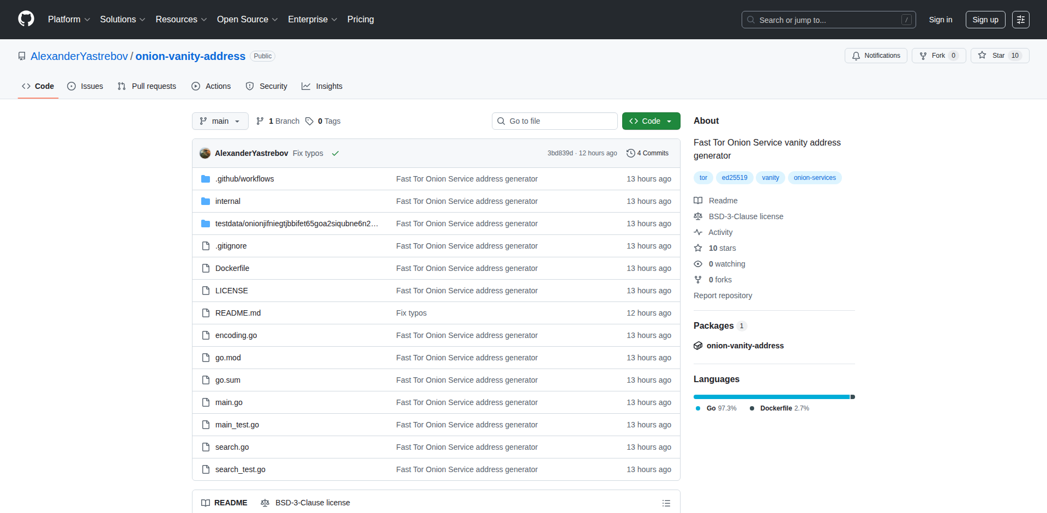Switch to the Issues tab
Image resolution: width=1047 pixels, height=513 pixels.
(85, 86)
